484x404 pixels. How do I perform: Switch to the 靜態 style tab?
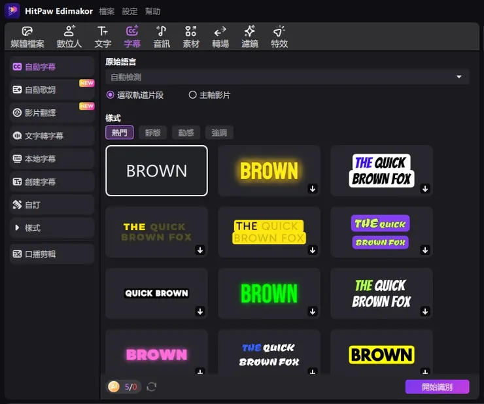153,133
